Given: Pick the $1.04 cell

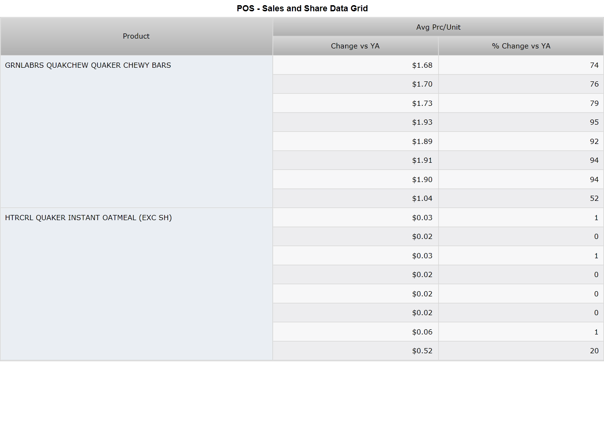Looking at the screenshot, I should (356, 199).
